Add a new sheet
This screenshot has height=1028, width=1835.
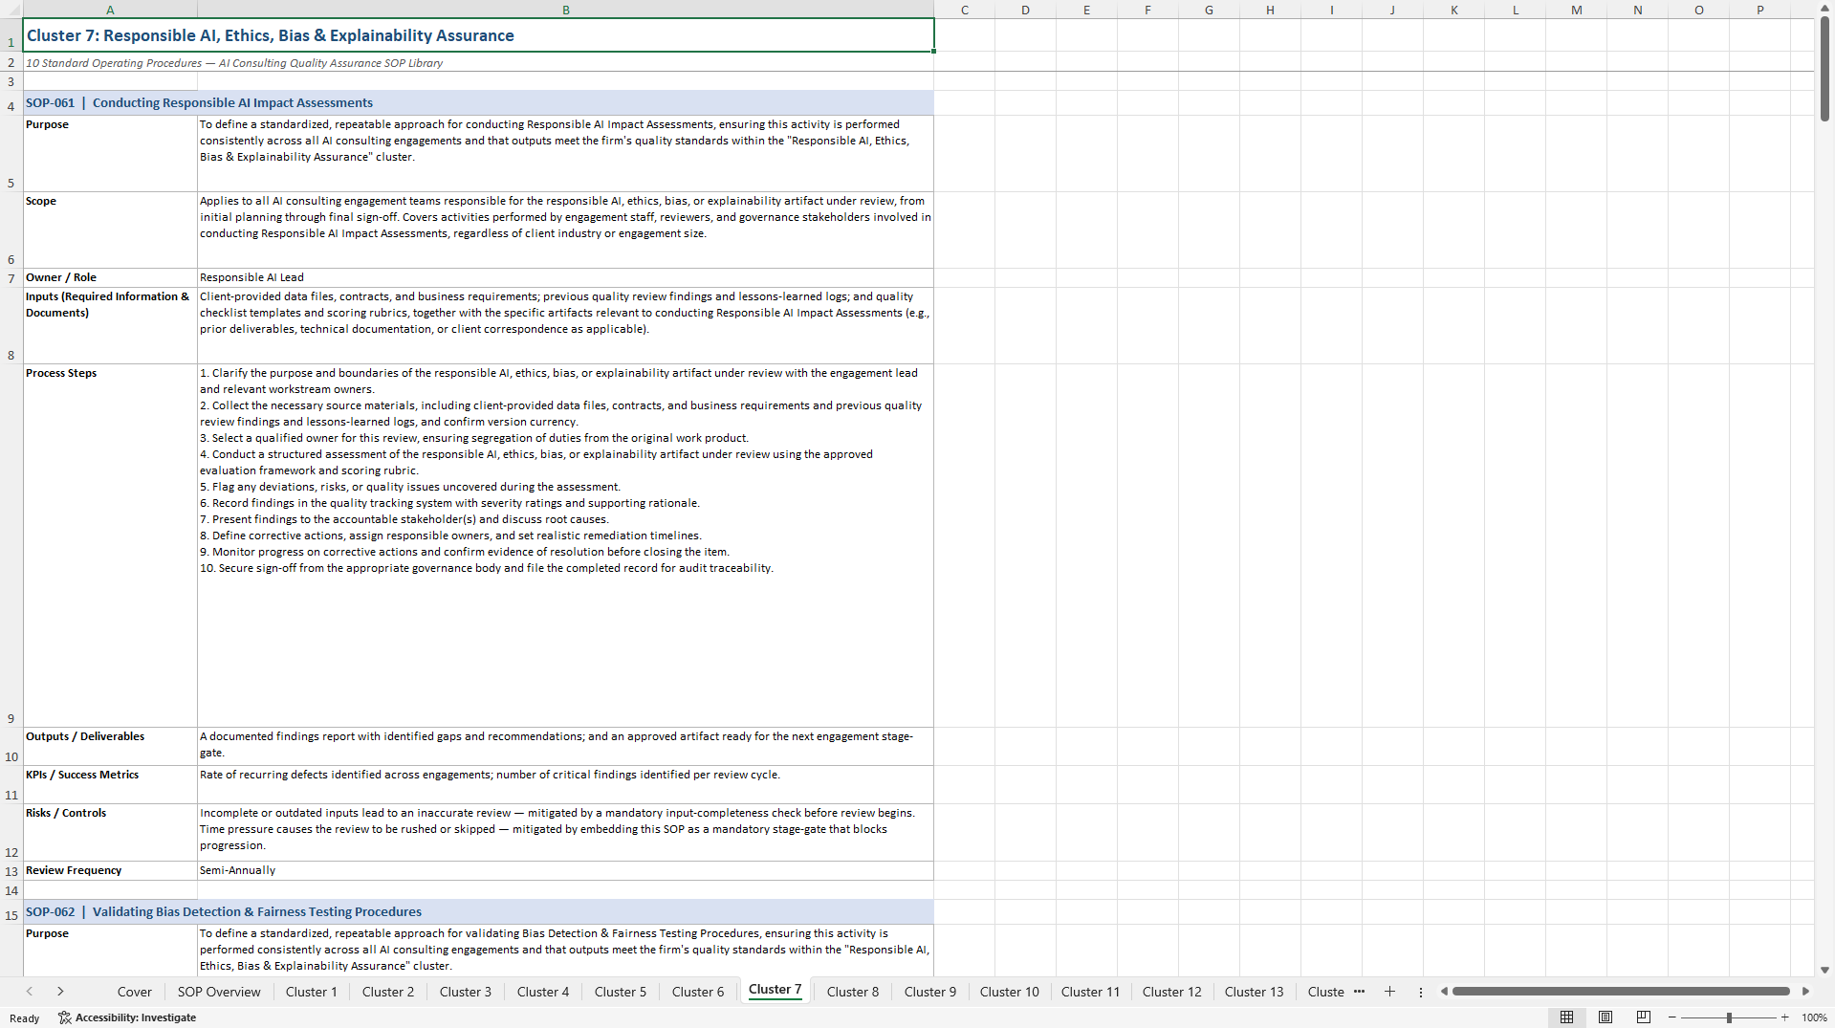tap(1389, 992)
